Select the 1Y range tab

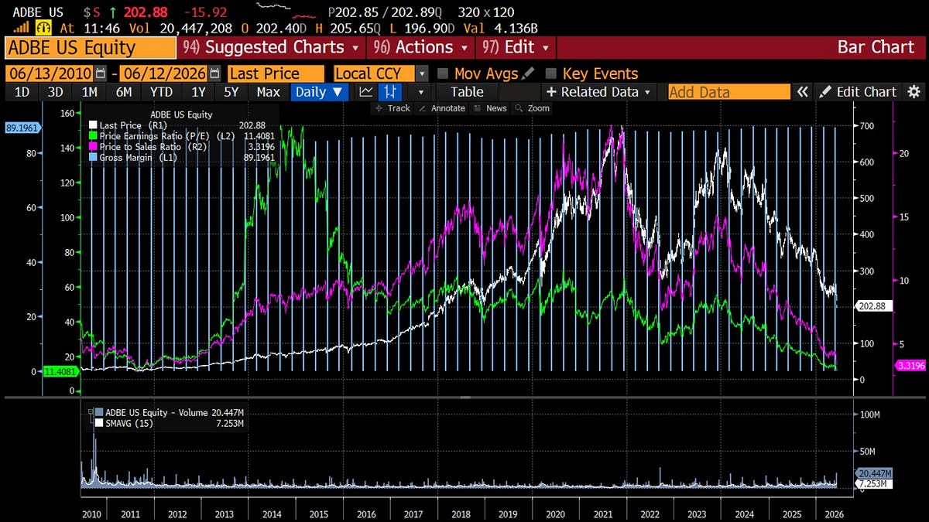pos(198,92)
